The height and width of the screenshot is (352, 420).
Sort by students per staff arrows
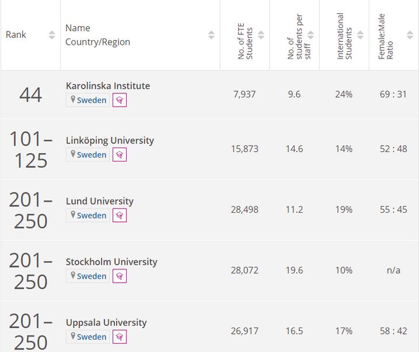310,35
